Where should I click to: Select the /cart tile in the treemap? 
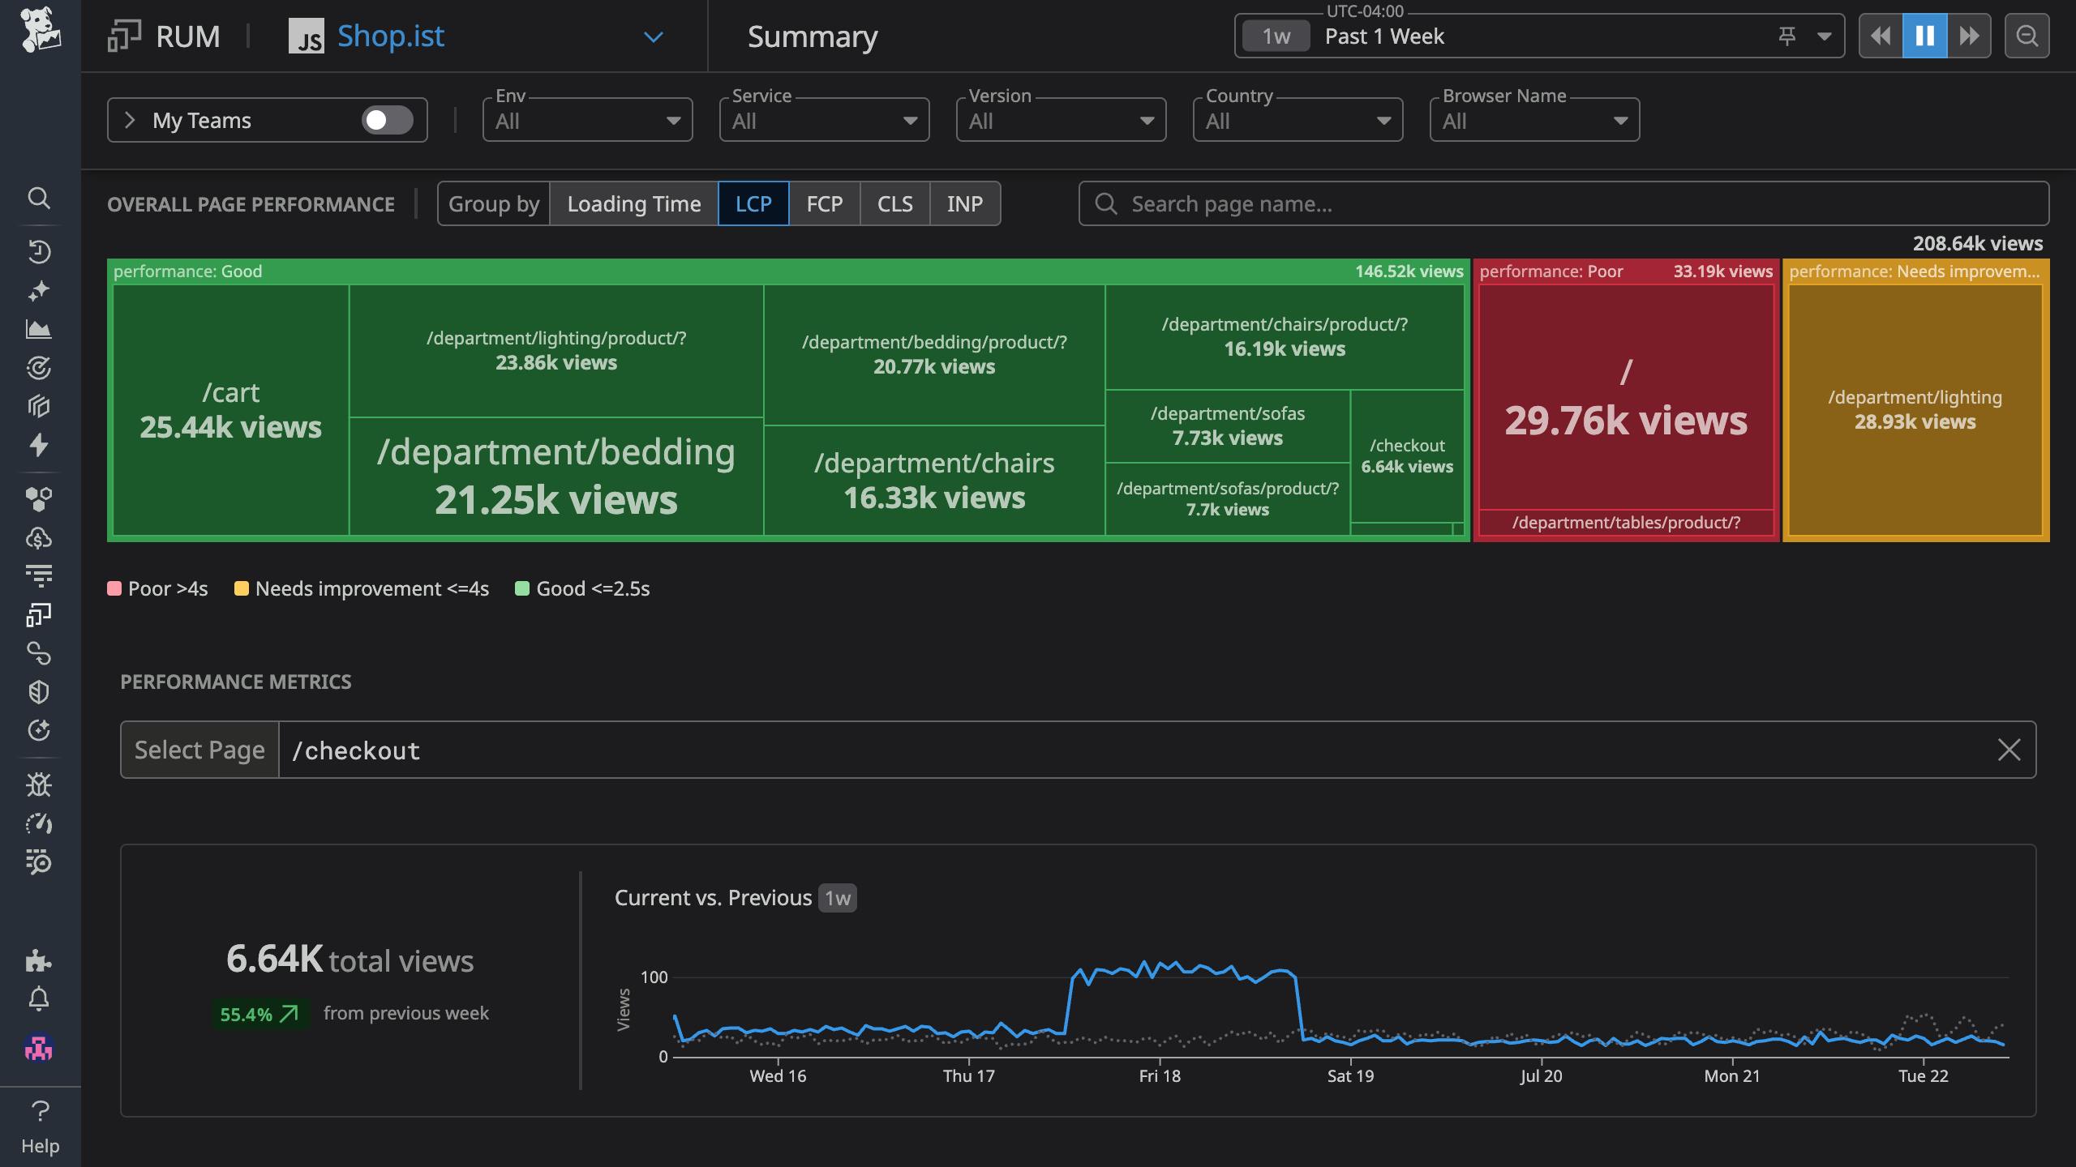coord(229,409)
